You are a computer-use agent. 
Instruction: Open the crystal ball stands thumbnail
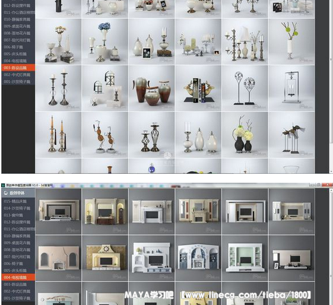[245, 88]
